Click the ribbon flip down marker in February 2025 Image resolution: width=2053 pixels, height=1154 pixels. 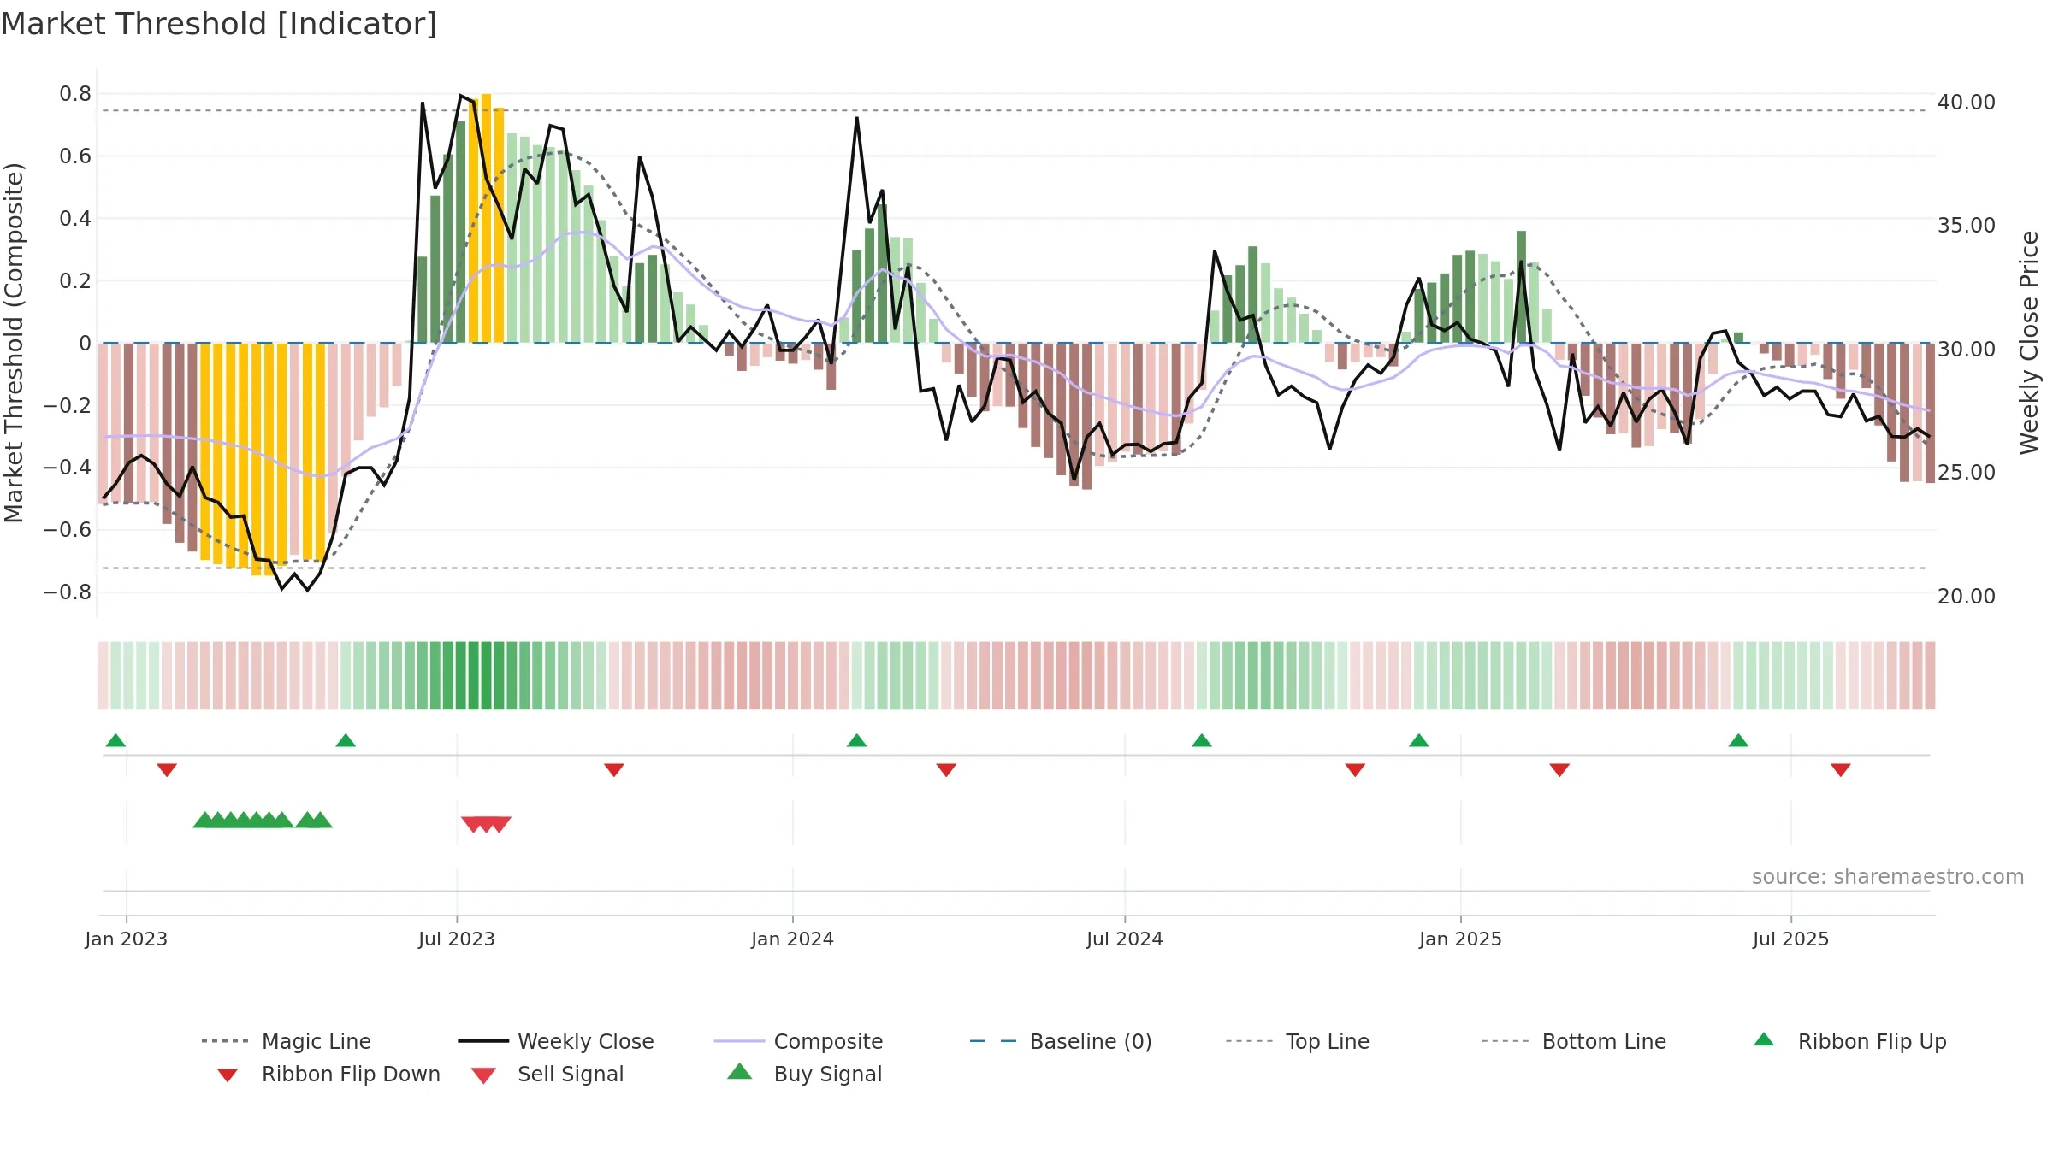pos(1559,770)
